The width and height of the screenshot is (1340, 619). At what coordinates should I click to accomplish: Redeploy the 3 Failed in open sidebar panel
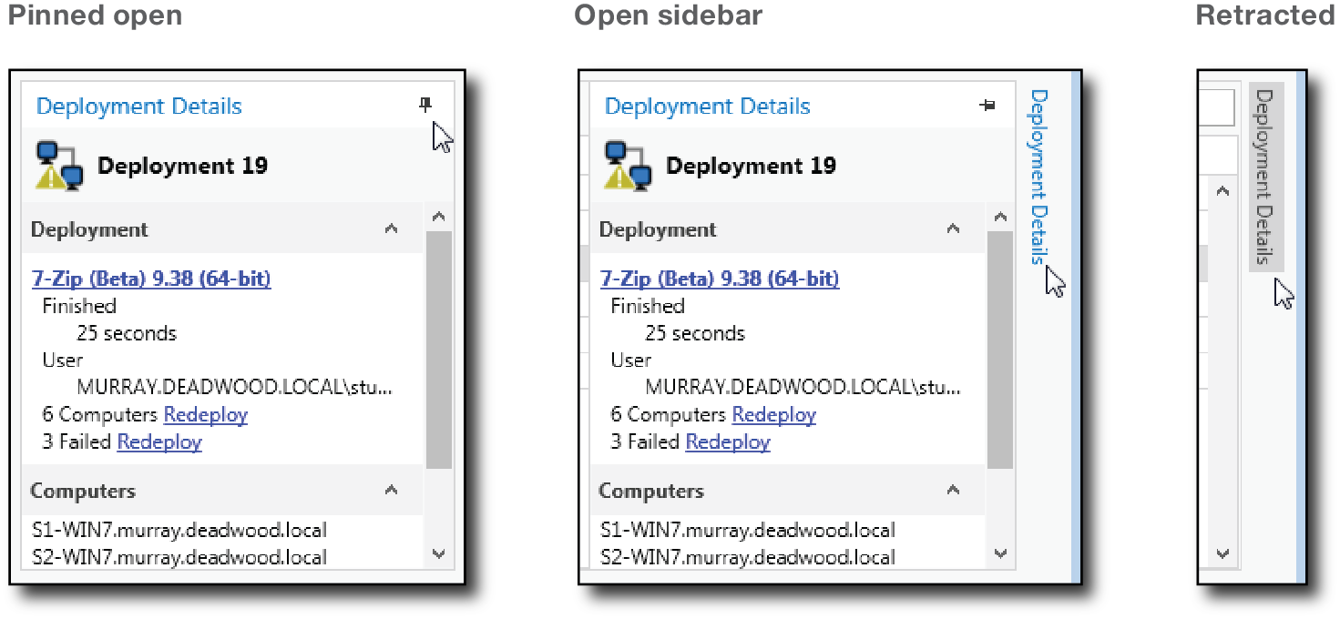(x=728, y=442)
